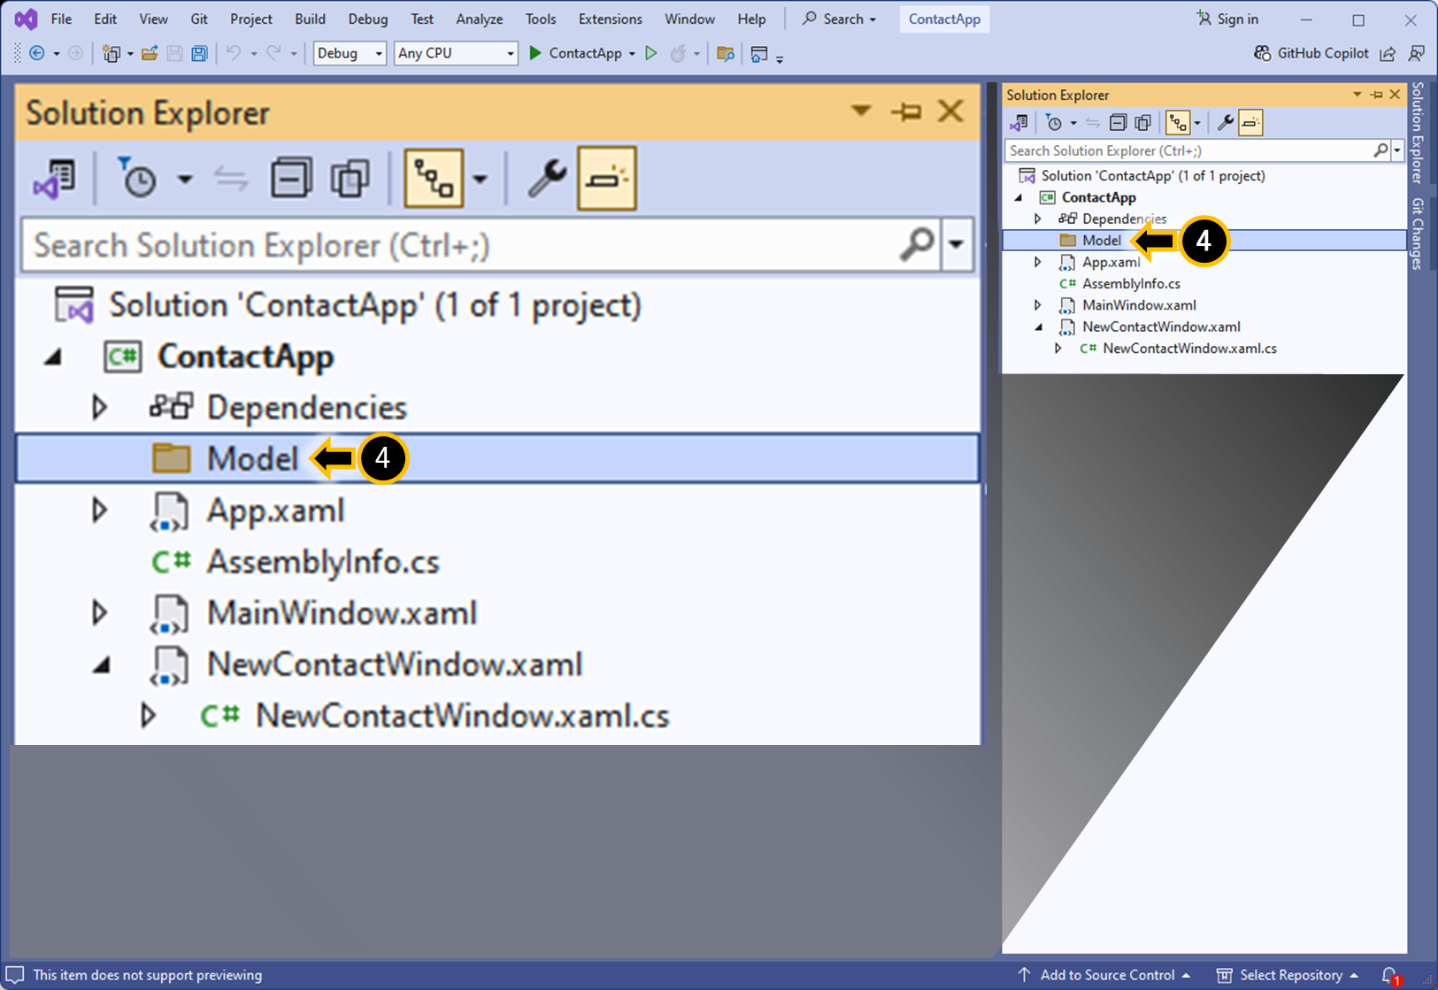Toggle Show All Files in small docked Solution Explorer
The image size is (1438, 990).
point(1142,123)
